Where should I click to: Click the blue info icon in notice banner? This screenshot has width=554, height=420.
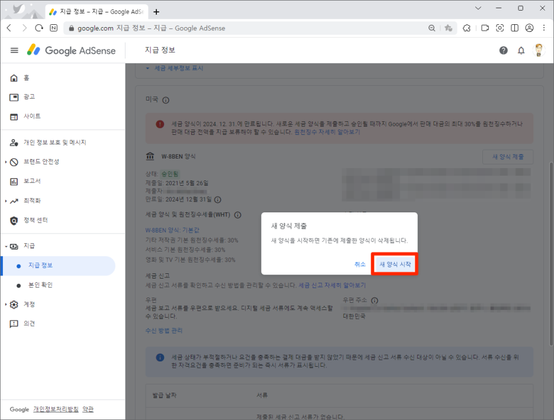pos(160,357)
